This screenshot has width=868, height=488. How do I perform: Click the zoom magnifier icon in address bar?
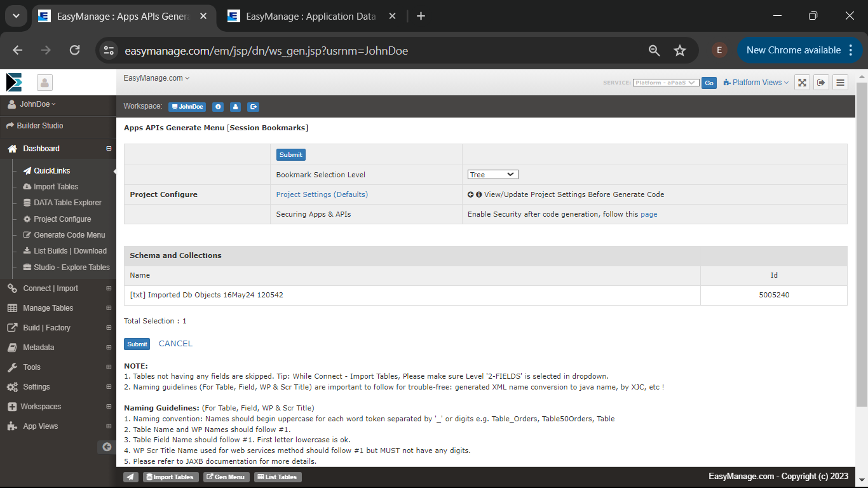click(x=654, y=50)
